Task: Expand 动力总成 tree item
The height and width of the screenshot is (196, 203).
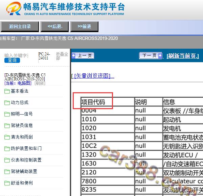Action: click(x=19, y=102)
